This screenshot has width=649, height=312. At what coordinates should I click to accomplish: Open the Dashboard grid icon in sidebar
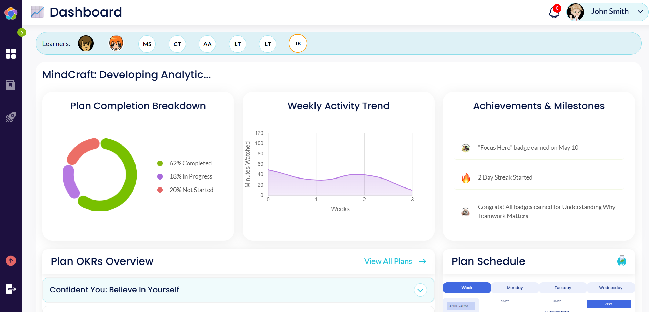(11, 54)
